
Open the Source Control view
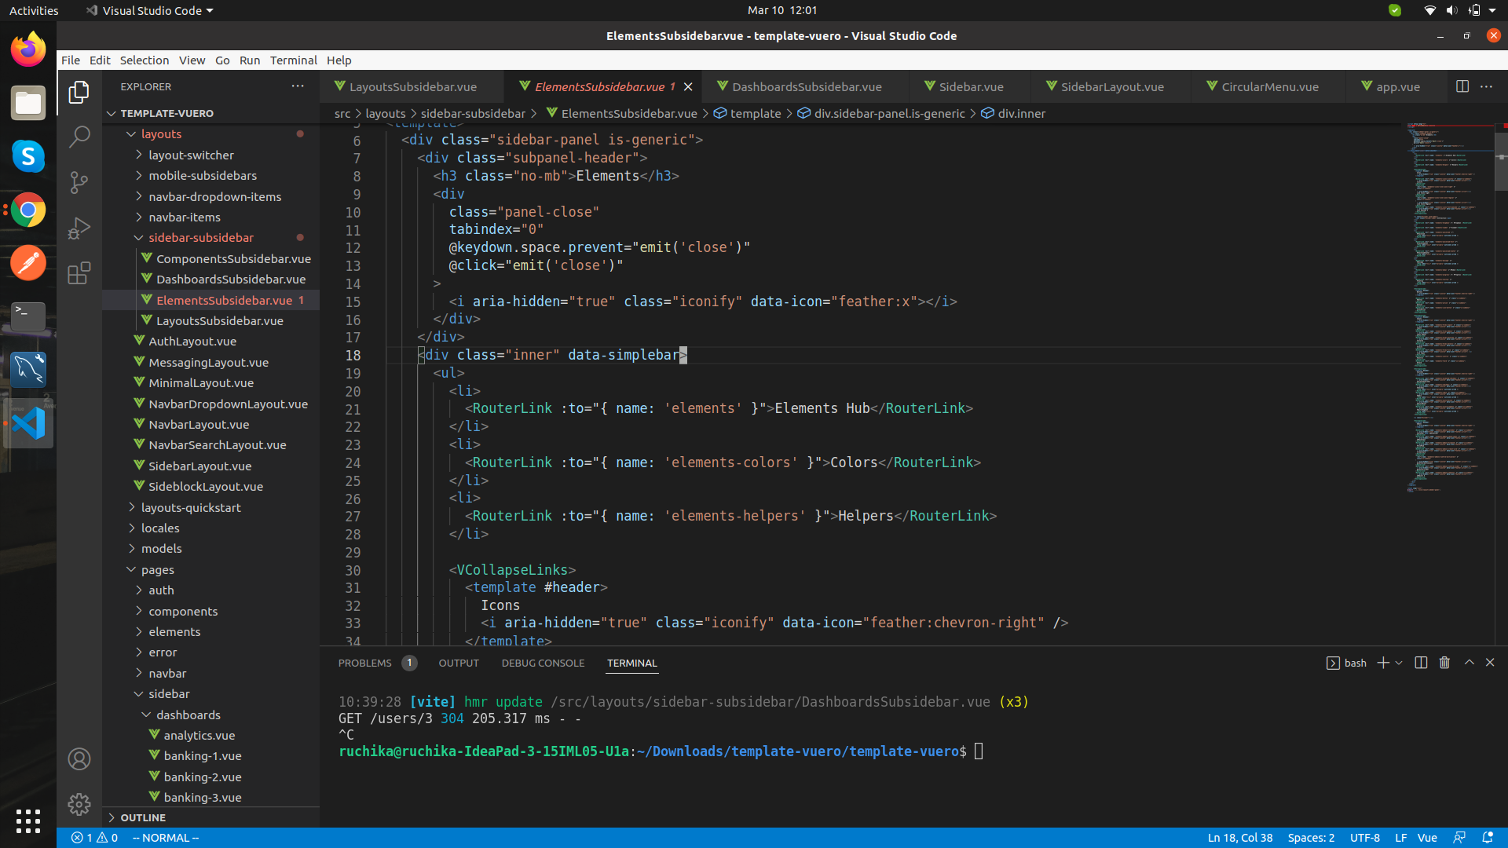(x=79, y=183)
